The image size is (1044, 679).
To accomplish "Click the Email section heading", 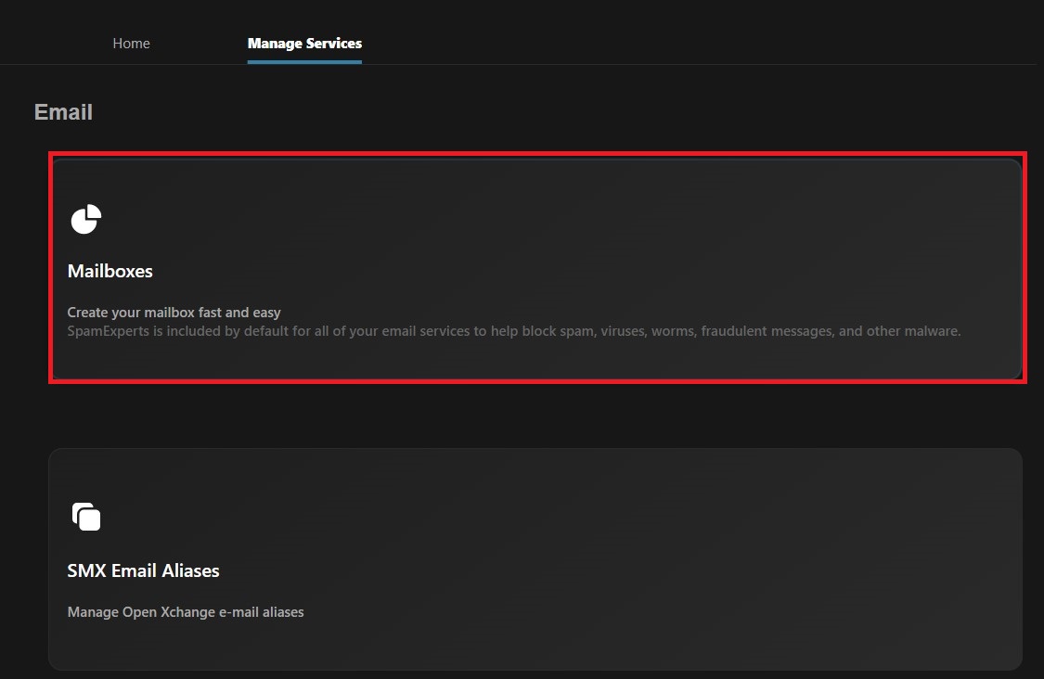I will pyautogui.click(x=63, y=112).
